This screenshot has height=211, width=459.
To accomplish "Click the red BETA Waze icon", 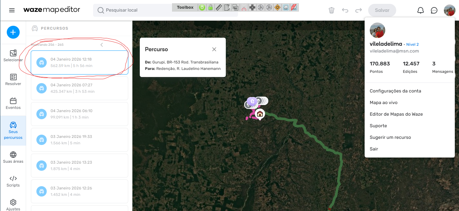I will click(x=294, y=7).
